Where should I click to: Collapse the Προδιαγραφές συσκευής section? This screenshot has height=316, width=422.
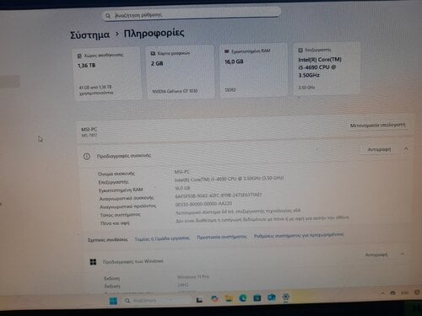(x=406, y=148)
